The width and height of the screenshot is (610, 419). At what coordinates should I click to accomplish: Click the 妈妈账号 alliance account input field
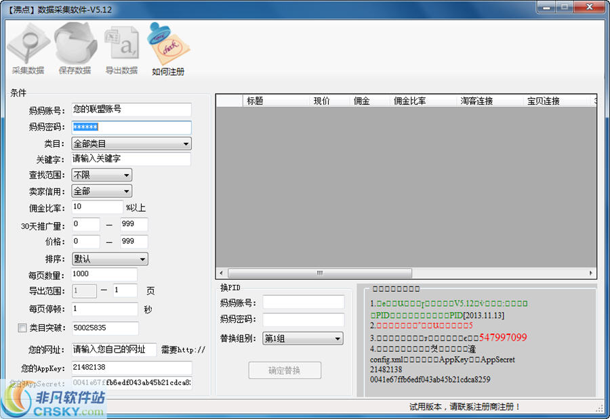(129, 110)
